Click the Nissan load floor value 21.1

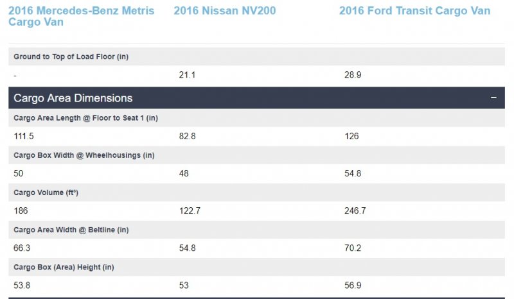point(187,75)
